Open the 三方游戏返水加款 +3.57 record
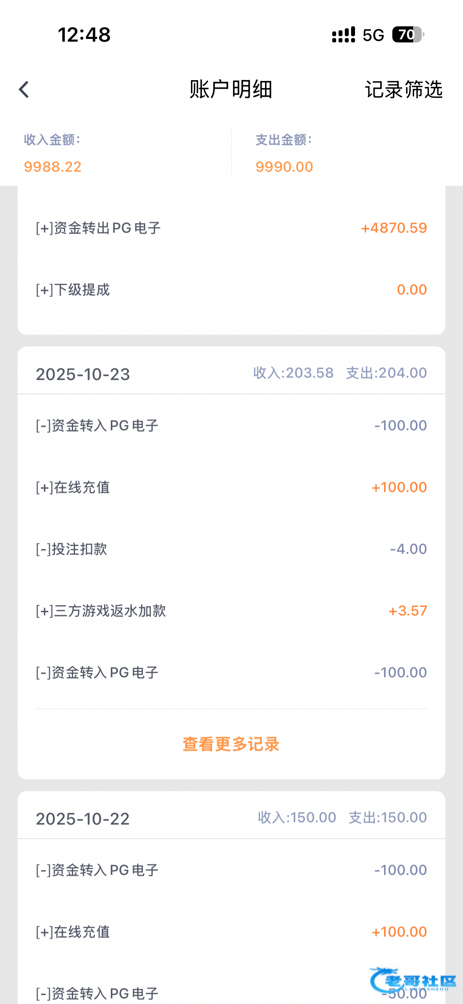The height and width of the screenshot is (1004, 463). tap(231, 611)
